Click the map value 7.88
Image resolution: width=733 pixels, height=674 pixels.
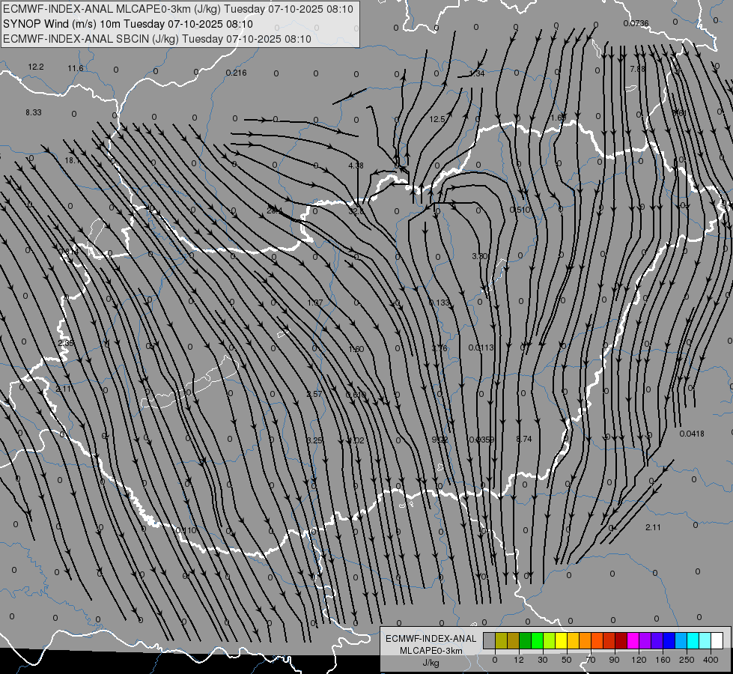click(x=638, y=69)
